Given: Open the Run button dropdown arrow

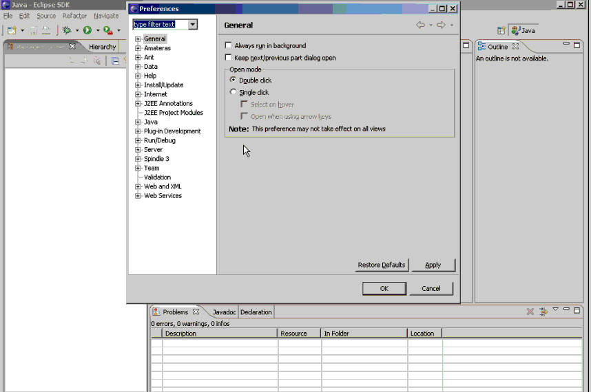Looking at the screenshot, I should pos(98,30).
